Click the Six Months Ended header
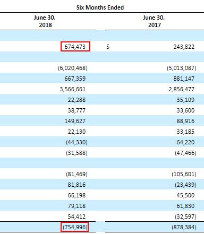The height and width of the screenshot is (234, 204). point(100,7)
